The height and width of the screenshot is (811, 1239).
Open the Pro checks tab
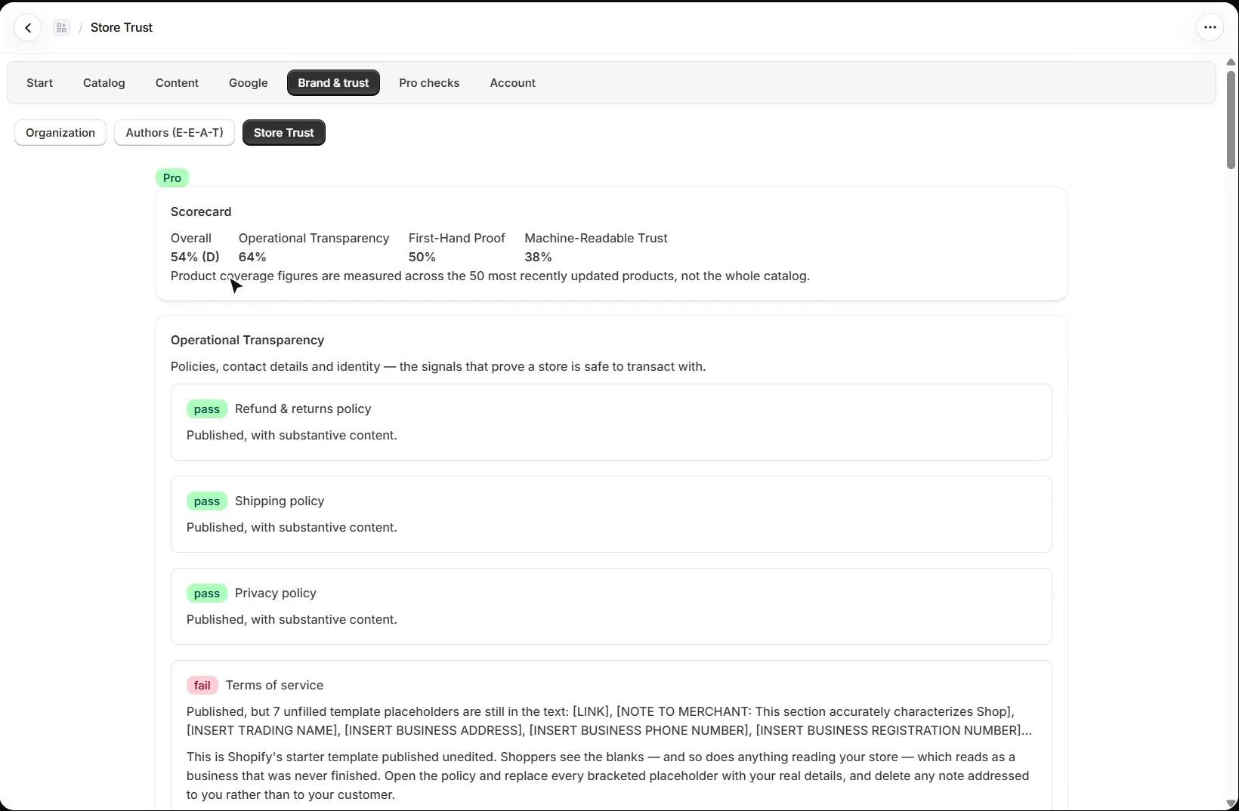pyautogui.click(x=429, y=83)
